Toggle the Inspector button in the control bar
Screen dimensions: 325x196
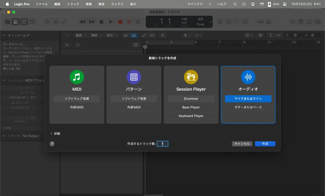pos(16,22)
